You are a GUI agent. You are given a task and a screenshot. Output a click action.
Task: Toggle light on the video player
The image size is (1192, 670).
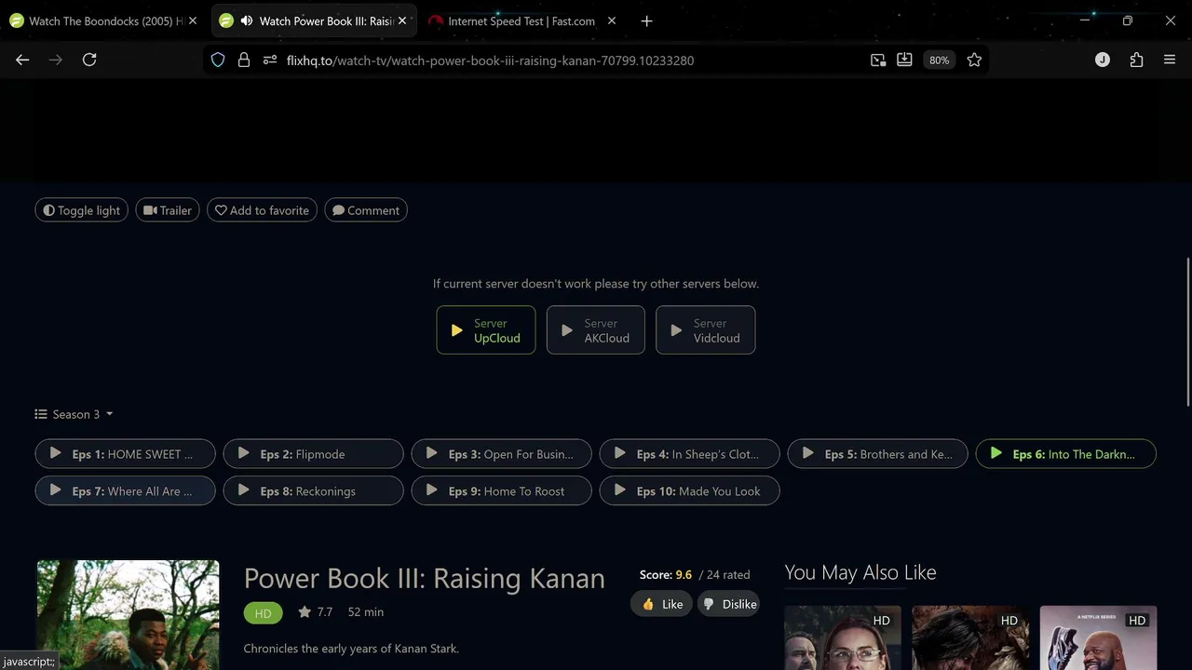pyautogui.click(x=82, y=210)
